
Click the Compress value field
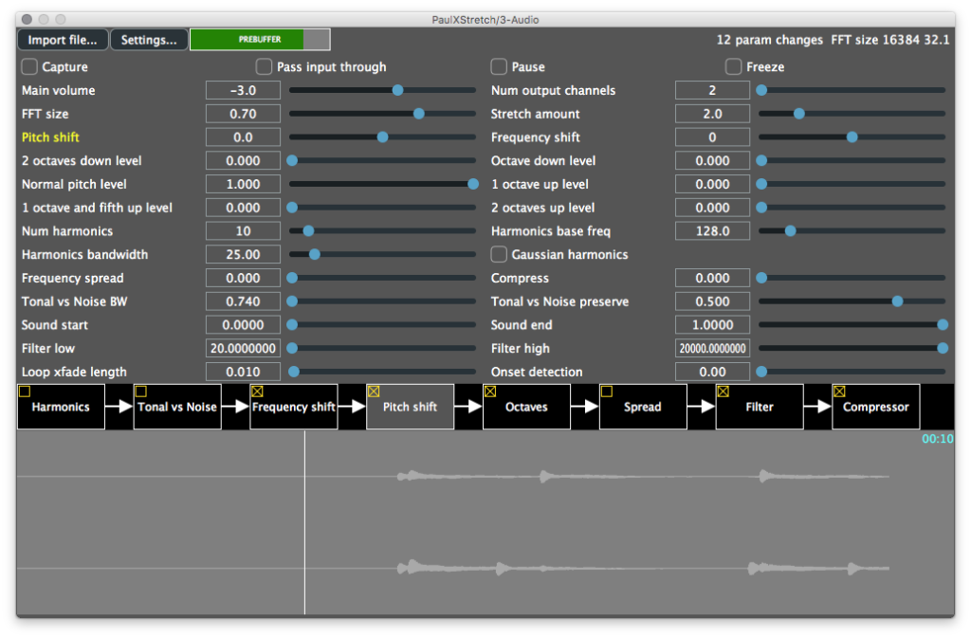pyautogui.click(x=712, y=278)
